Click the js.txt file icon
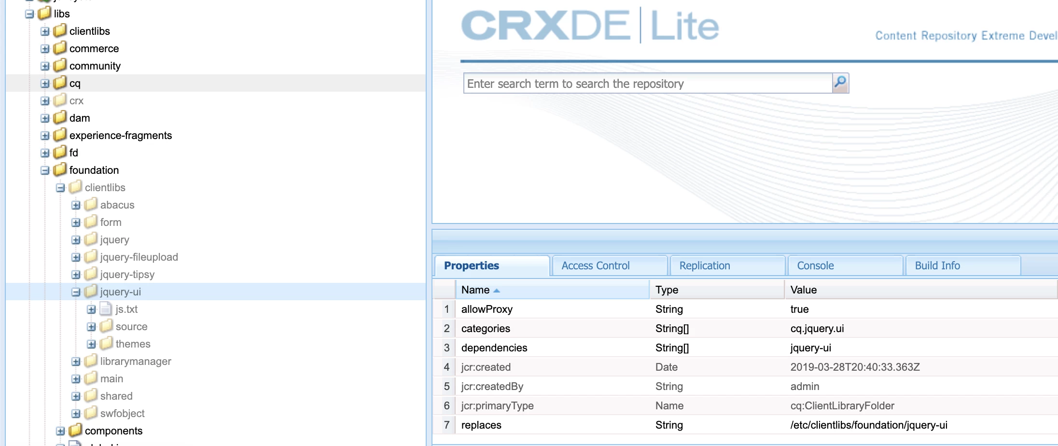This screenshot has height=446, width=1058. tap(106, 308)
